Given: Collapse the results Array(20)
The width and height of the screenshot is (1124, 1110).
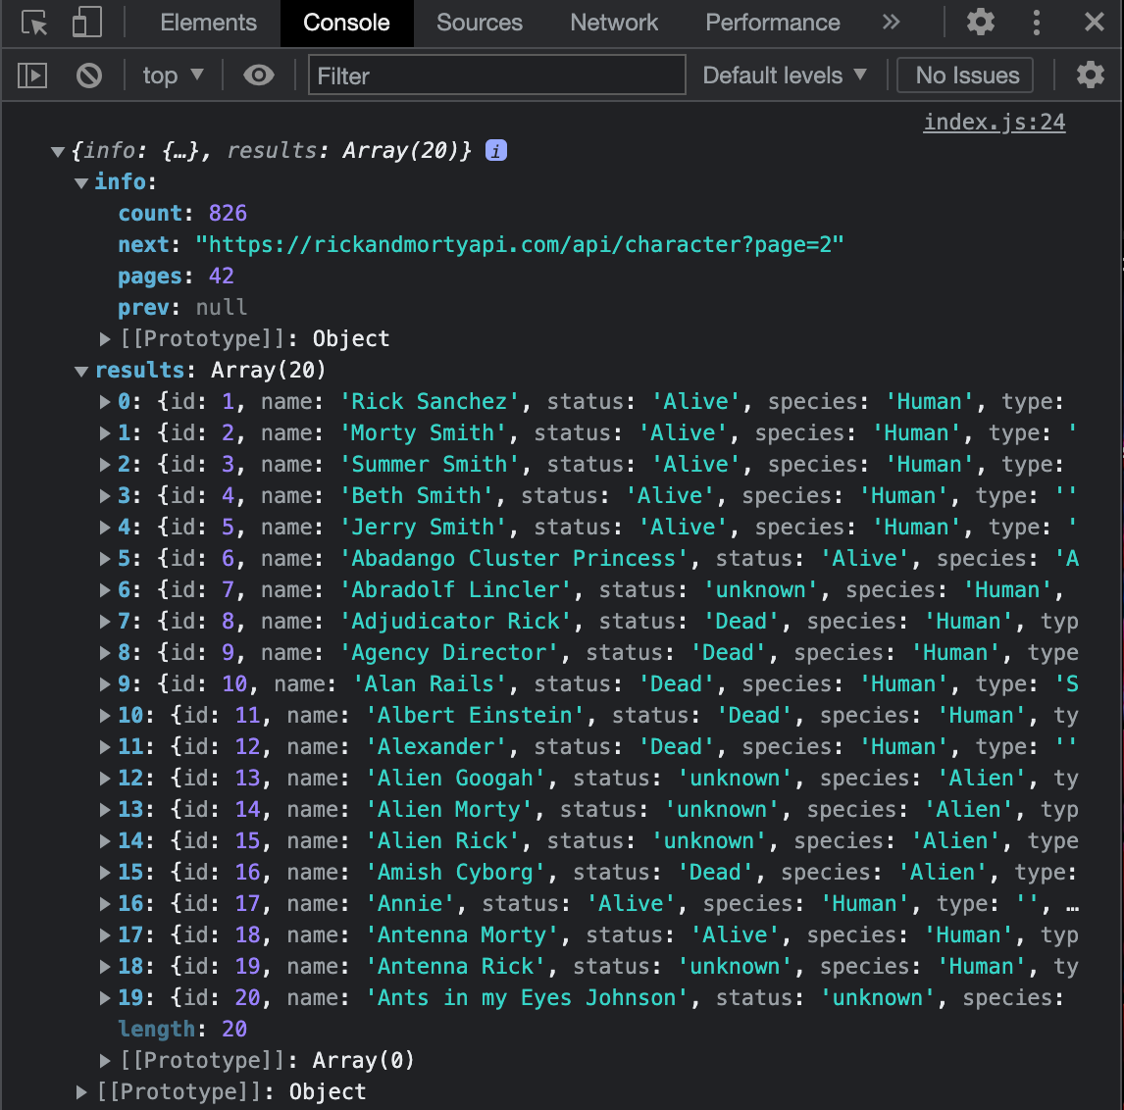Looking at the screenshot, I should tap(81, 372).
